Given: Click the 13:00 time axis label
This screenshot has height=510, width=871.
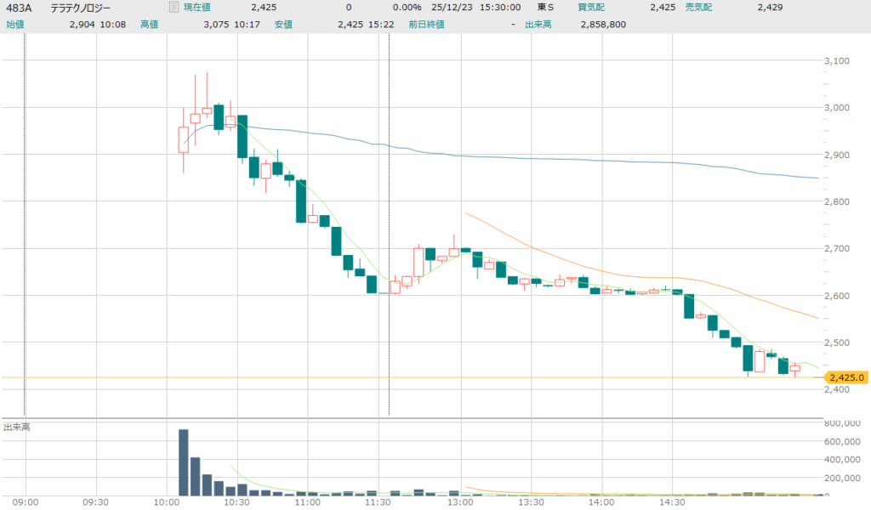Looking at the screenshot, I should click(x=461, y=502).
